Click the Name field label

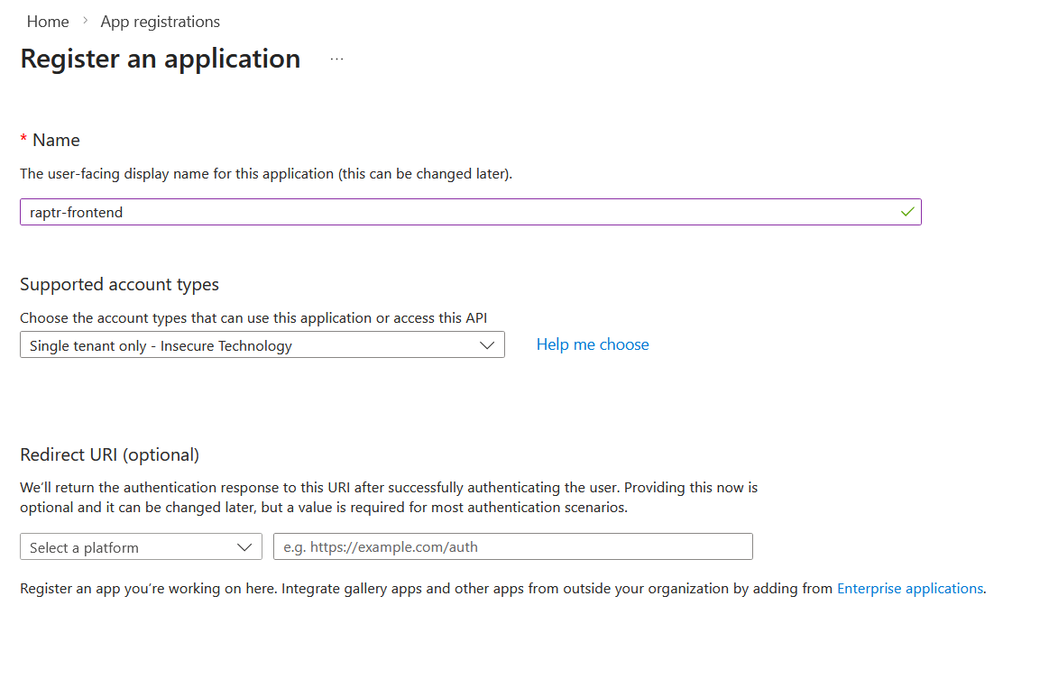pyautogui.click(x=56, y=140)
